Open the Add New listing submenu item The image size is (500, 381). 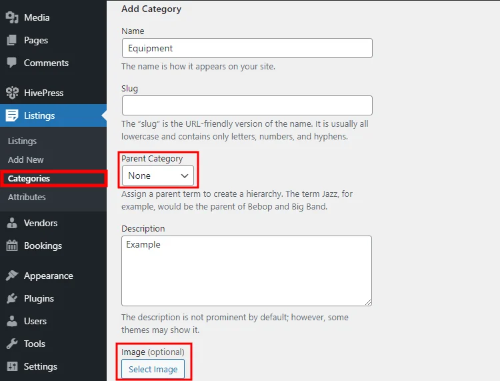(25, 159)
